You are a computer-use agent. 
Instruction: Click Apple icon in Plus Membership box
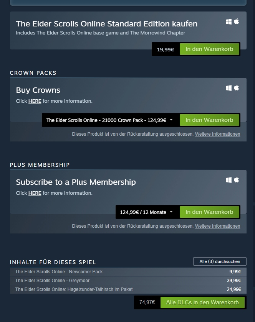[x=237, y=180]
